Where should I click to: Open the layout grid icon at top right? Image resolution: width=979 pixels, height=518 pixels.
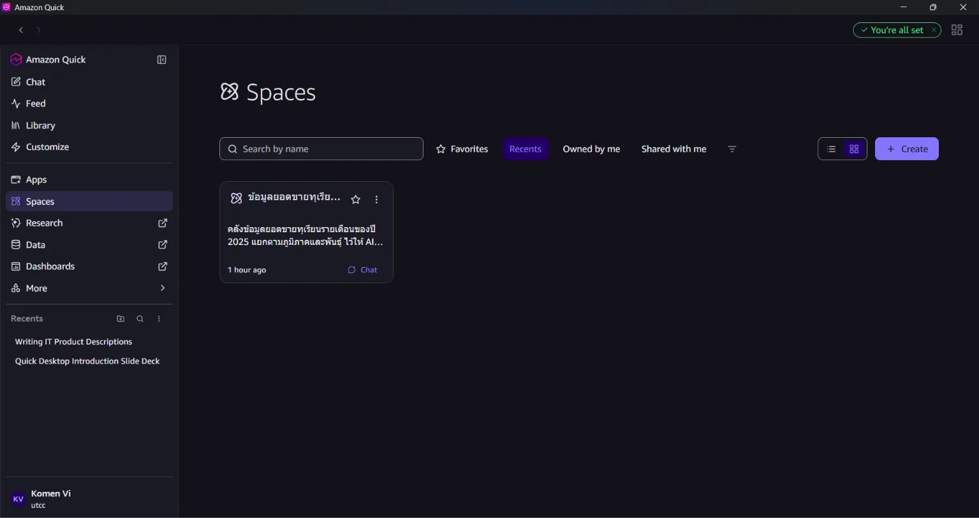tap(957, 30)
